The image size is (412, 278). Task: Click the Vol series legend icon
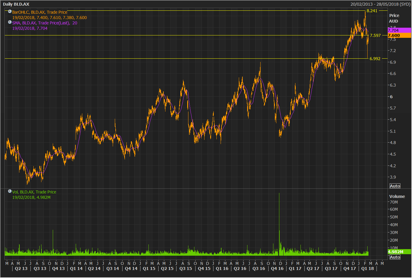[x=10, y=191]
